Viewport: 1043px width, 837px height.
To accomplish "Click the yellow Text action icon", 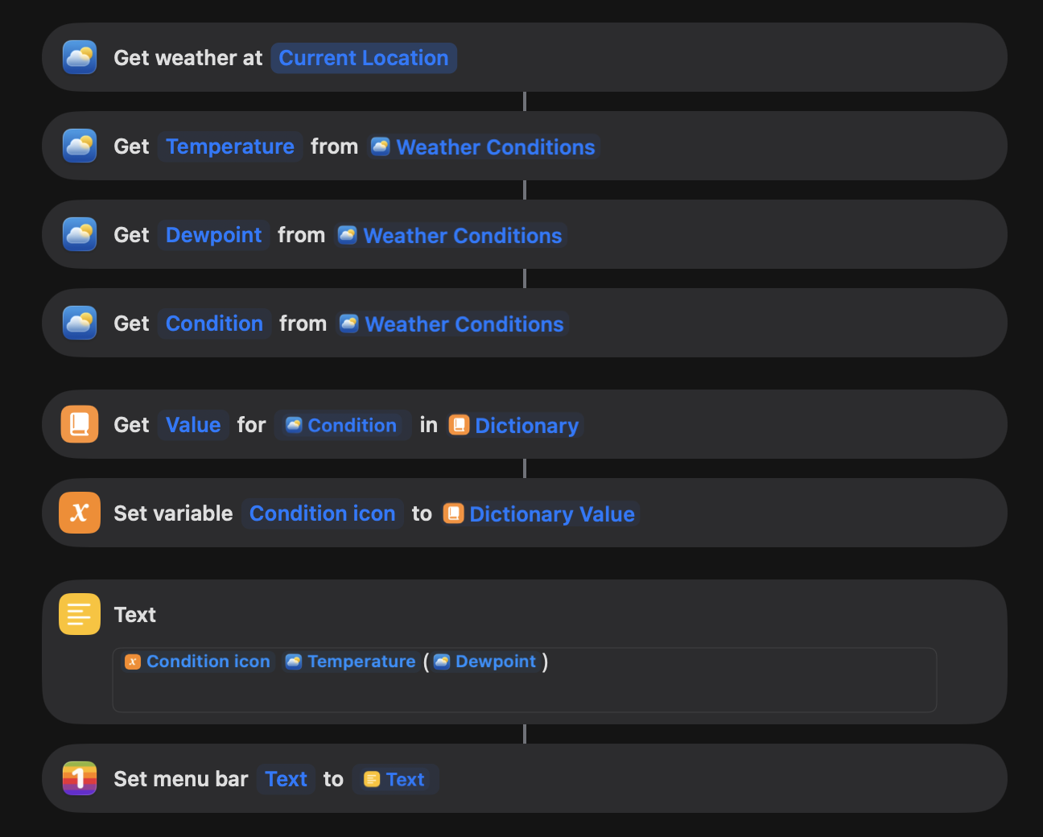I will (x=80, y=614).
